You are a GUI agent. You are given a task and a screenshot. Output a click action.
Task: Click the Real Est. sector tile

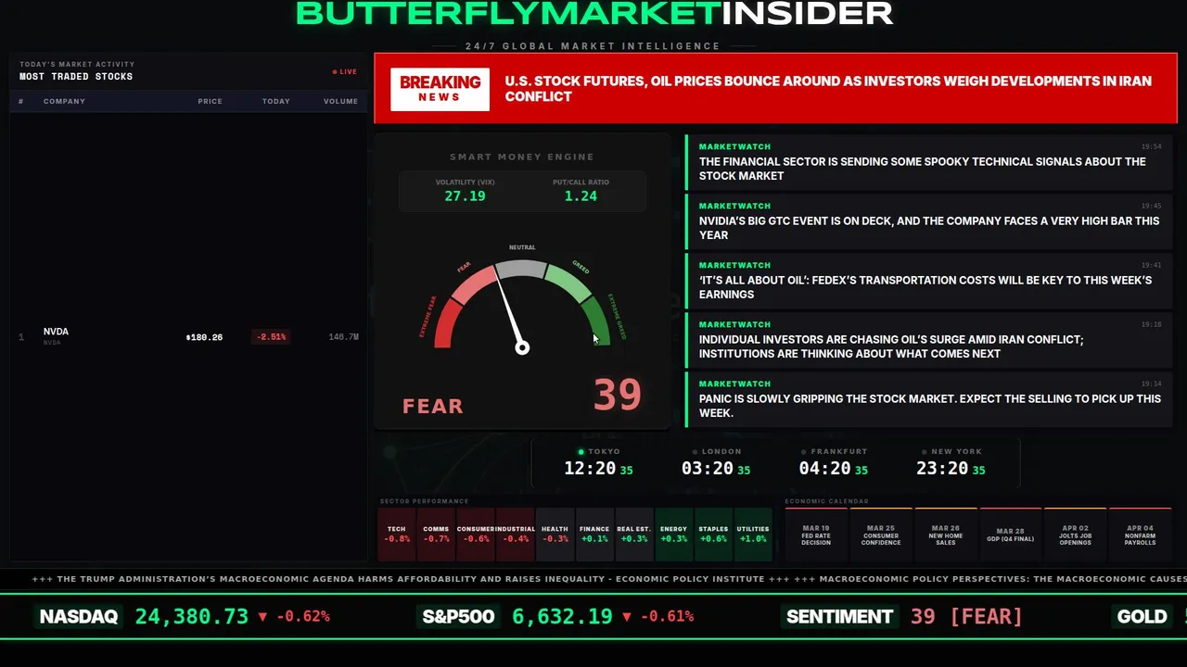(634, 535)
